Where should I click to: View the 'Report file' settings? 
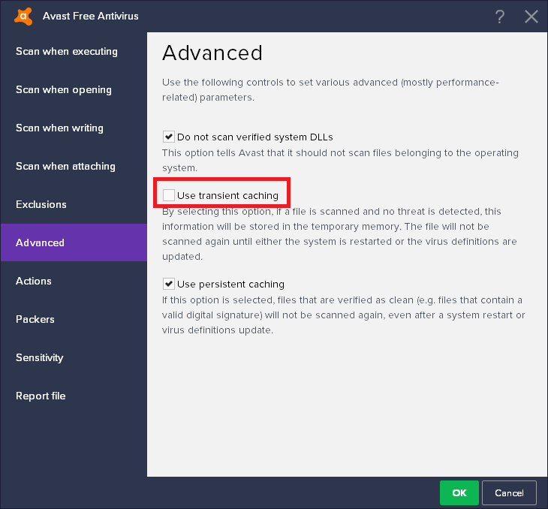tap(41, 396)
